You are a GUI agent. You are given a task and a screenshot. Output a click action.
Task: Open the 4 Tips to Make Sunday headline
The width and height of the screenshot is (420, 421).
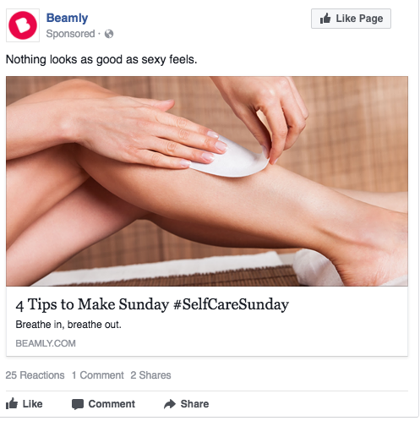point(152,304)
